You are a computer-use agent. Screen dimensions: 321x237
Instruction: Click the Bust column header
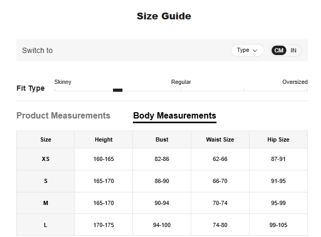pos(162,139)
